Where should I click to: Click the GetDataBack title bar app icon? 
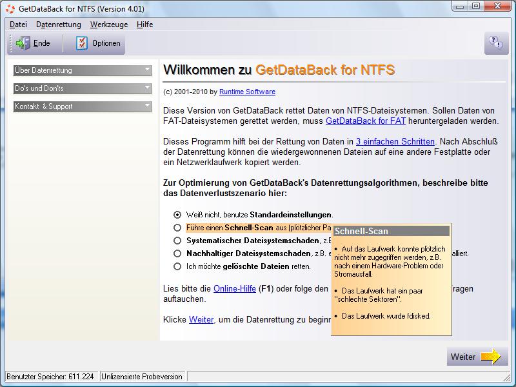[x=10, y=8]
